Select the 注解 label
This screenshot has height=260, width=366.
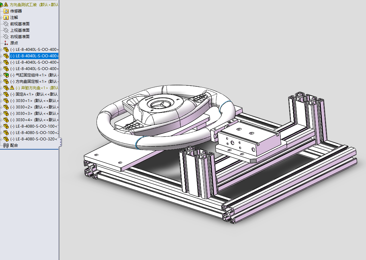tap(14, 18)
